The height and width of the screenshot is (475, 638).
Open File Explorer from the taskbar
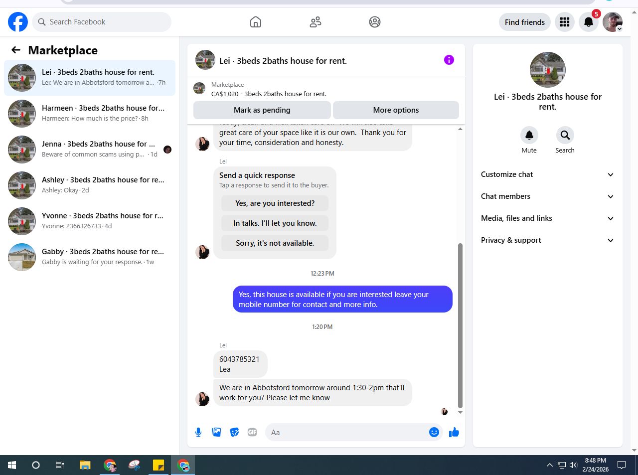pos(85,465)
